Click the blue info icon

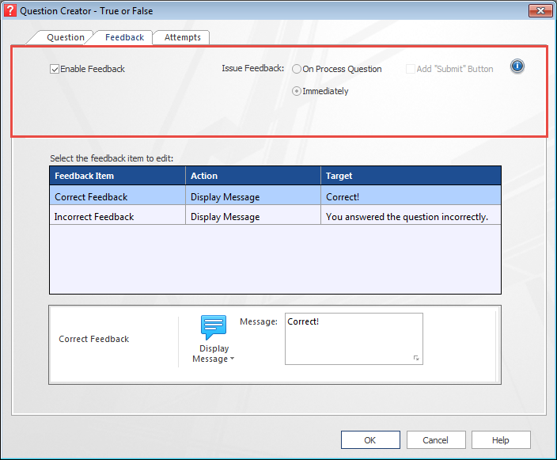tap(517, 67)
